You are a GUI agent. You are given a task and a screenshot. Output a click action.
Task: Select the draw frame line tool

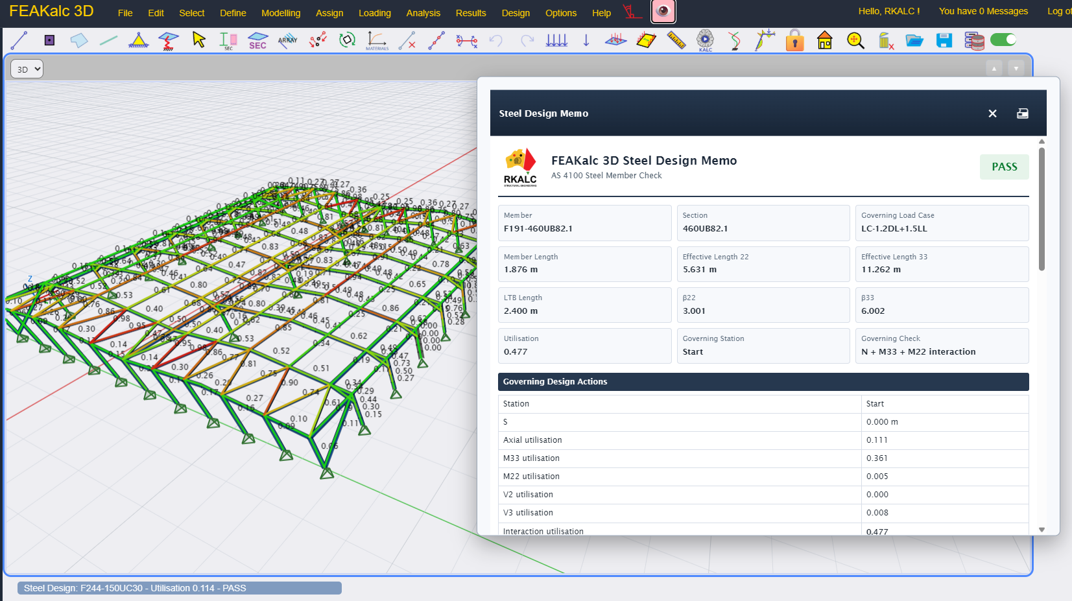click(19, 40)
